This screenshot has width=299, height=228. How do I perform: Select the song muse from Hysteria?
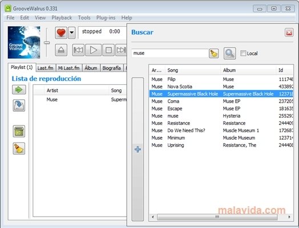tap(221, 116)
